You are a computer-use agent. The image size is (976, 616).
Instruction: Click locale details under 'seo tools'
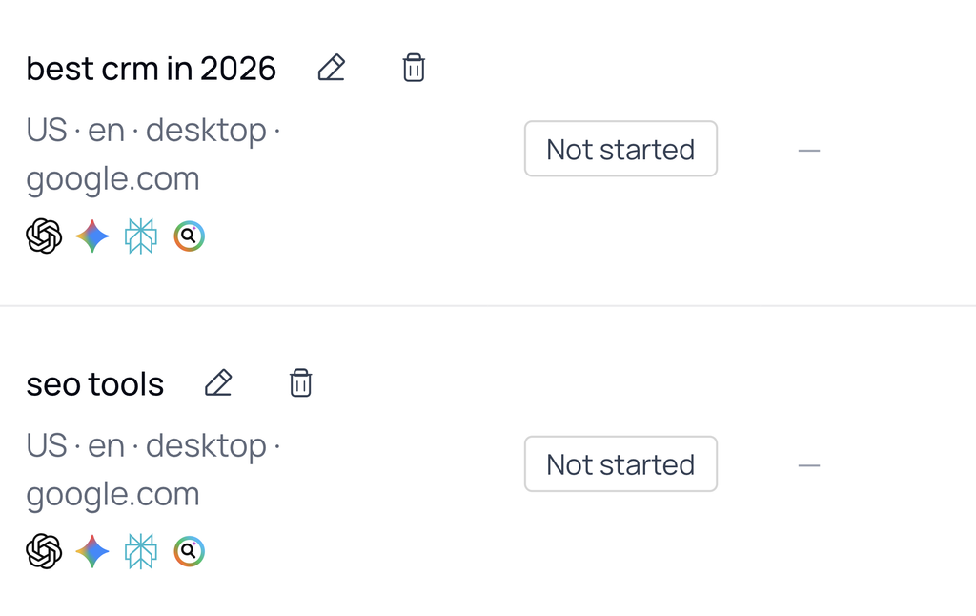(153, 470)
